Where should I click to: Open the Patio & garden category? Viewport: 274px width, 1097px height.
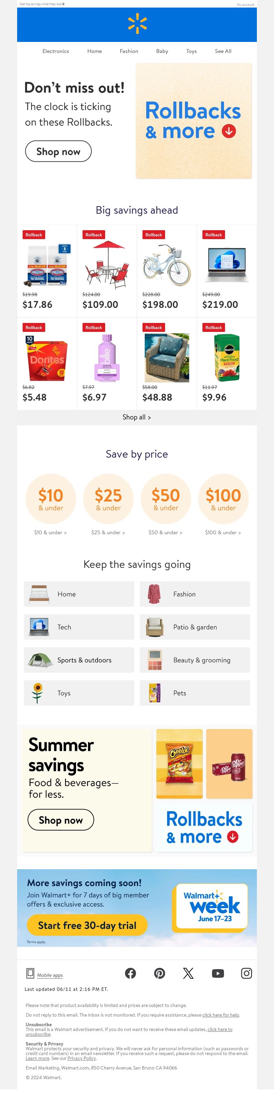pos(195,627)
